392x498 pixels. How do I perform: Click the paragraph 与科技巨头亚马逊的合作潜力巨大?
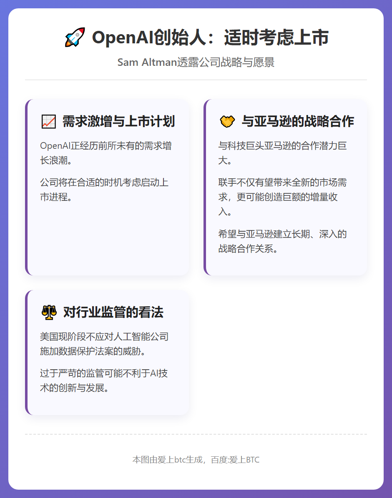[282, 153]
